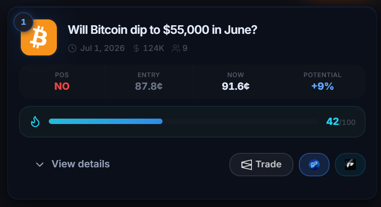Select the NO position value
The image size is (381, 207).
point(62,87)
